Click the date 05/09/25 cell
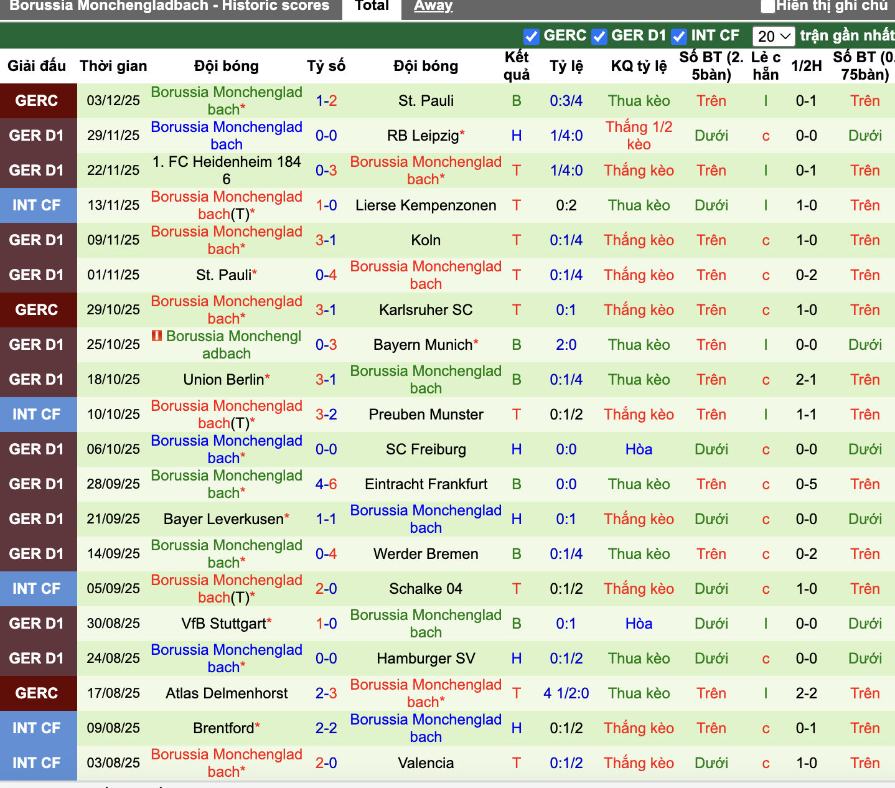The image size is (895, 788). pos(113,589)
